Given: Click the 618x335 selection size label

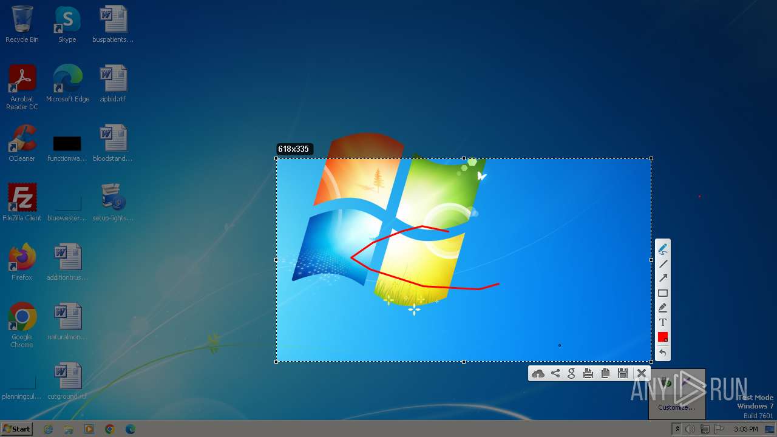Looking at the screenshot, I should pyautogui.click(x=294, y=149).
